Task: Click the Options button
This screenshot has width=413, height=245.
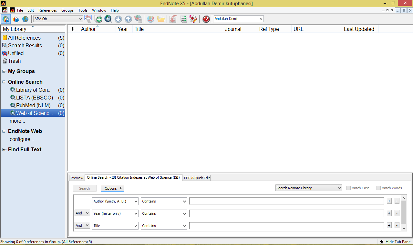Action: pyautogui.click(x=112, y=188)
